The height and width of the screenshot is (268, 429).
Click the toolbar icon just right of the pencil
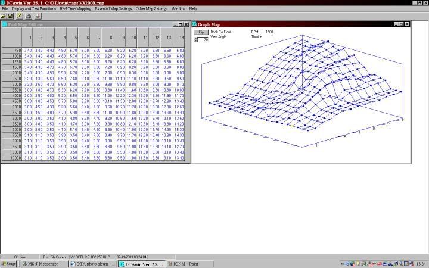click(29, 16)
